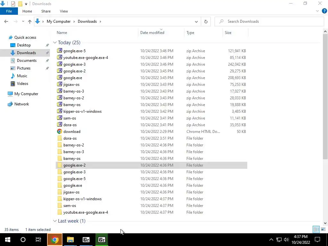The image size is (328, 246).
Task: Open Videos in navigation pane
Action: (x=22, y=84)
